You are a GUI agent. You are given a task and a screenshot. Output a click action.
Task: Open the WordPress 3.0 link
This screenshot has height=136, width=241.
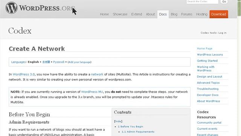point(24,74)
